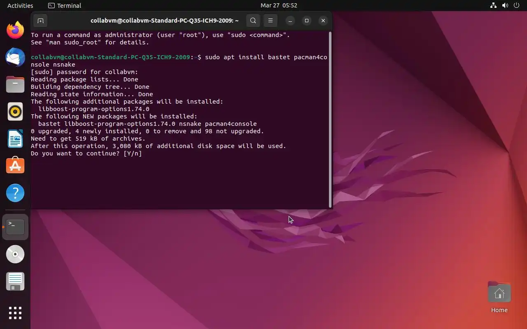Open the Files manager in dock
Image resolution: width=527 pixels, height=329 pixels.
pyautogui.click(x=15, y=84)
